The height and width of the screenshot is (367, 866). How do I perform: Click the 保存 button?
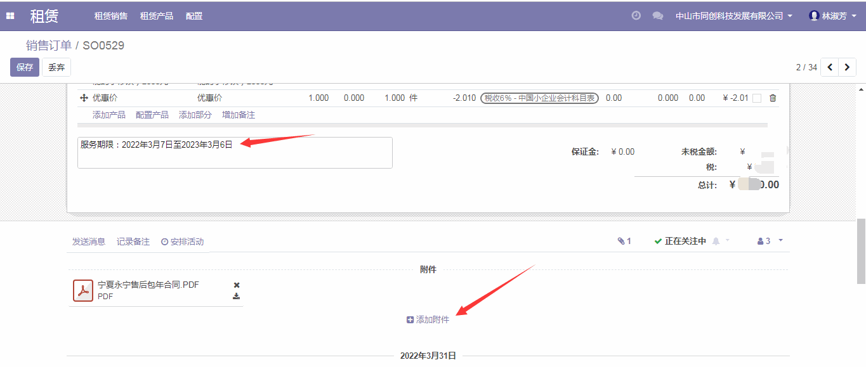tap(25, 67)
